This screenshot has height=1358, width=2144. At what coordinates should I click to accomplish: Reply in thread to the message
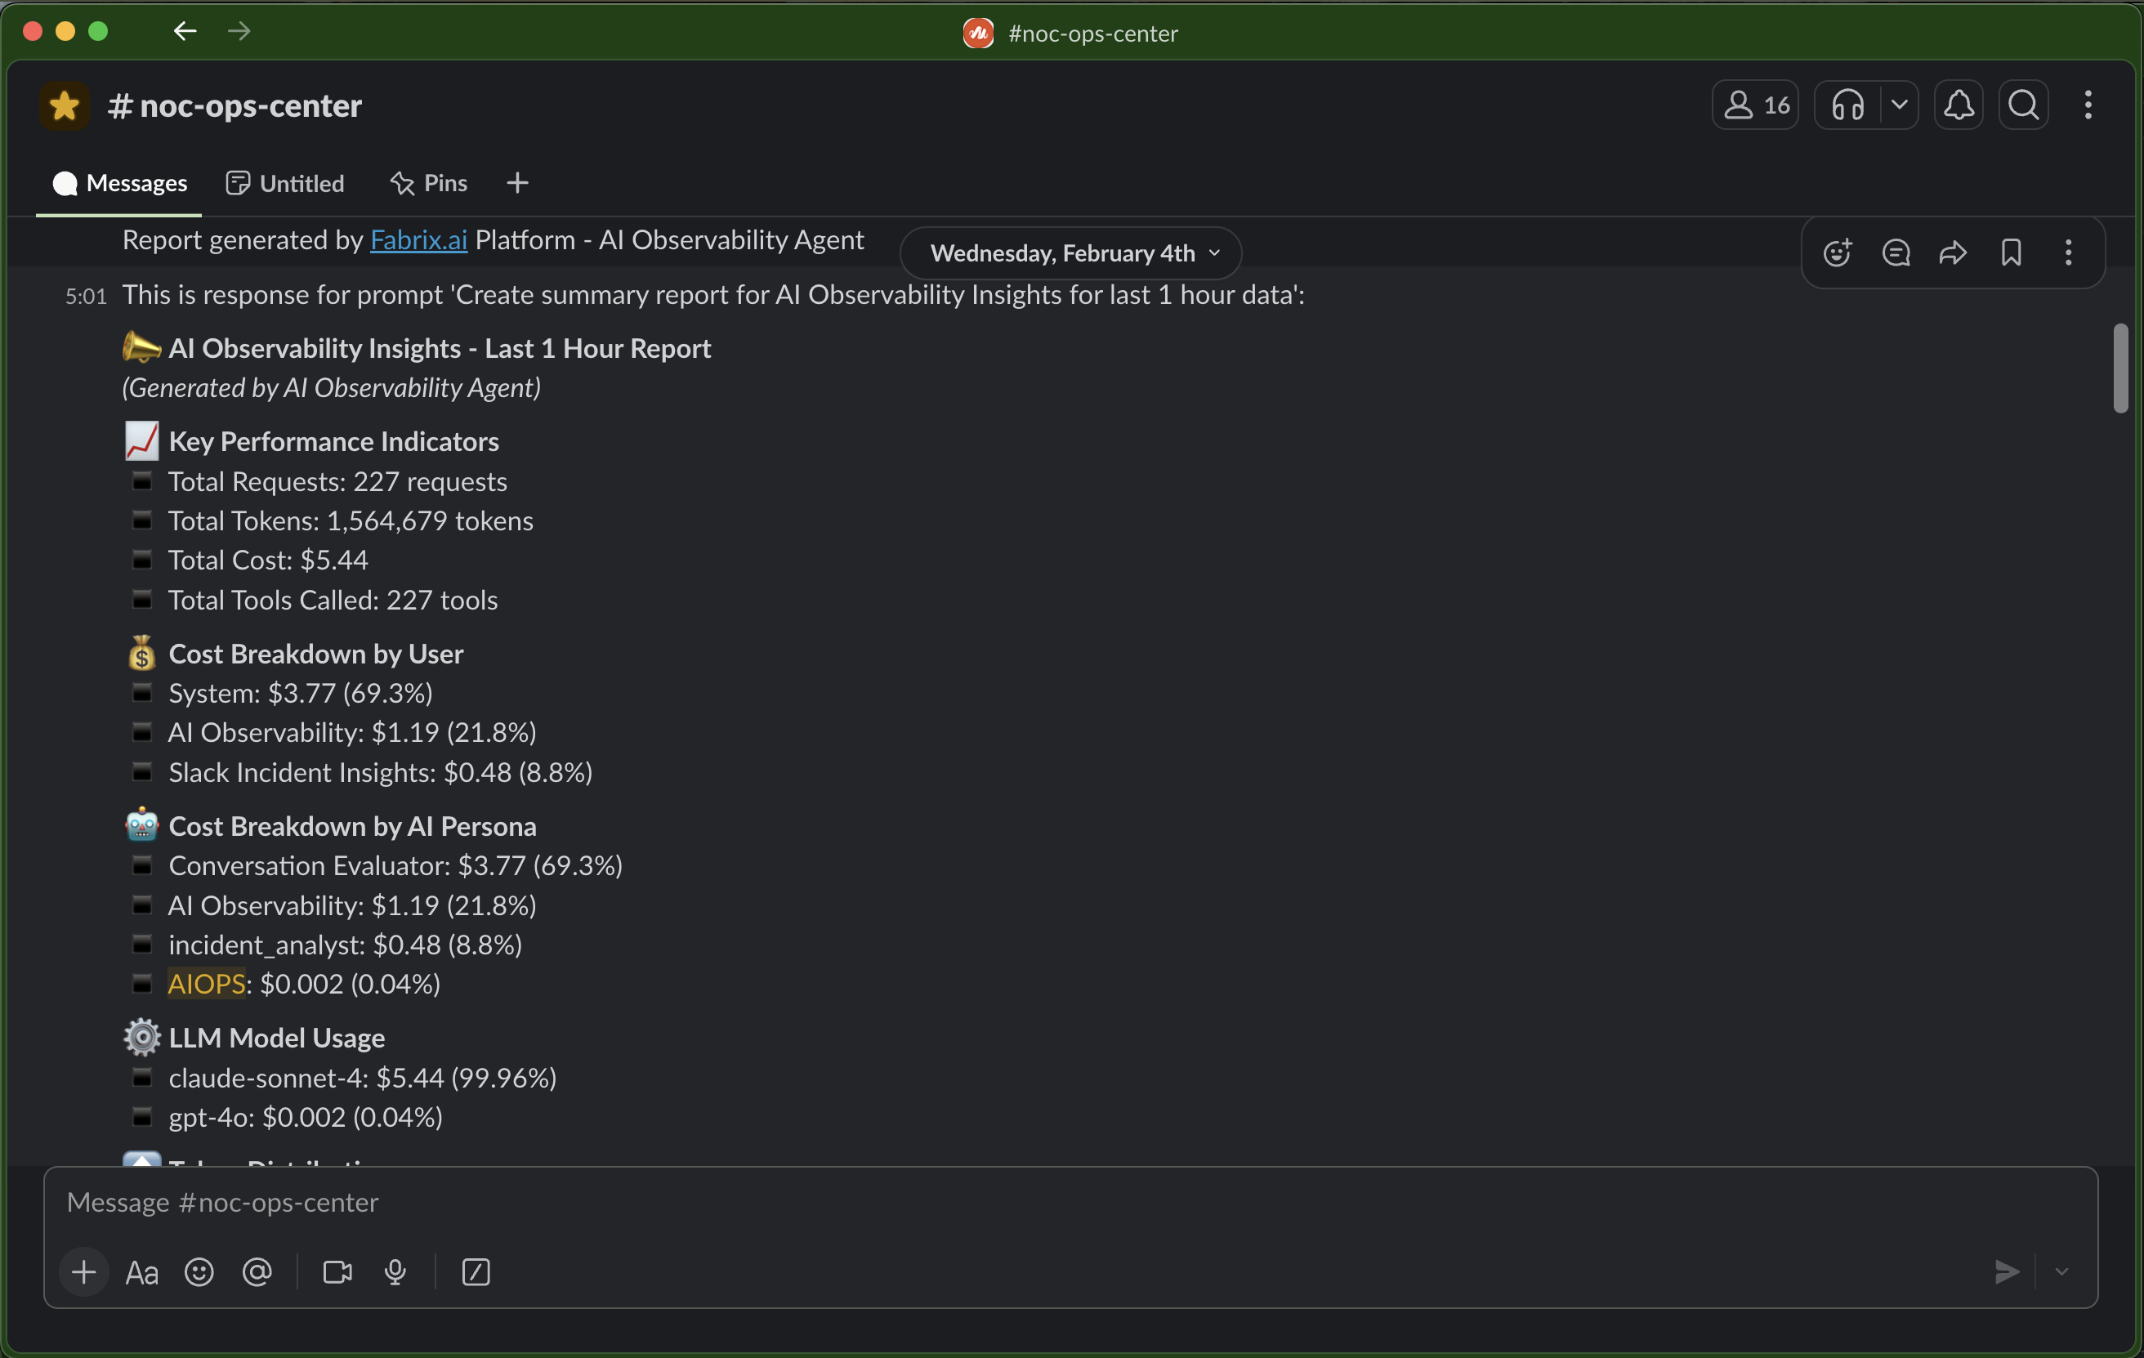tap(1896, 253)
